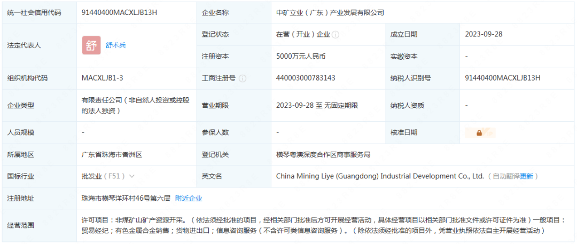Image resolution: width=577 pixels, height=244 pixels.
Task: Click the 注册资本 label
Action: point(215,57)
